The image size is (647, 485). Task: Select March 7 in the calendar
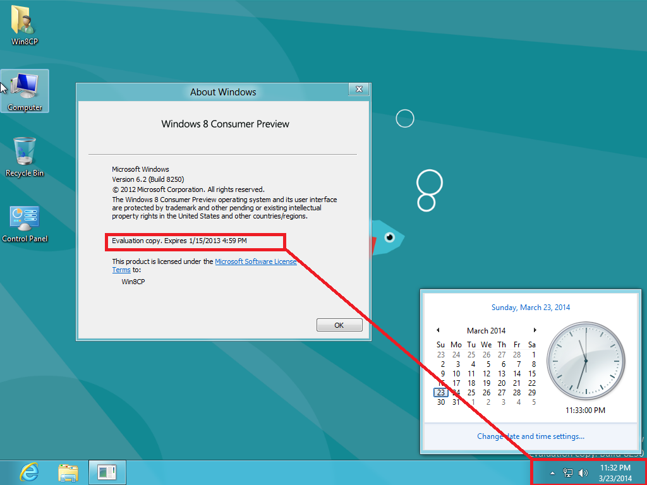pos(518,364)
